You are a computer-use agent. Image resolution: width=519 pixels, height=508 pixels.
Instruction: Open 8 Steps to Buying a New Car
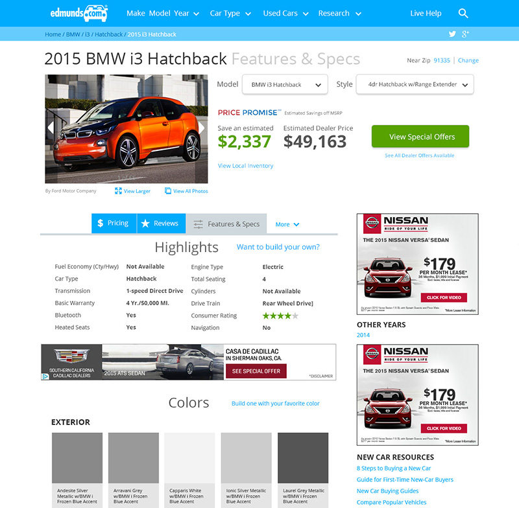394,468
